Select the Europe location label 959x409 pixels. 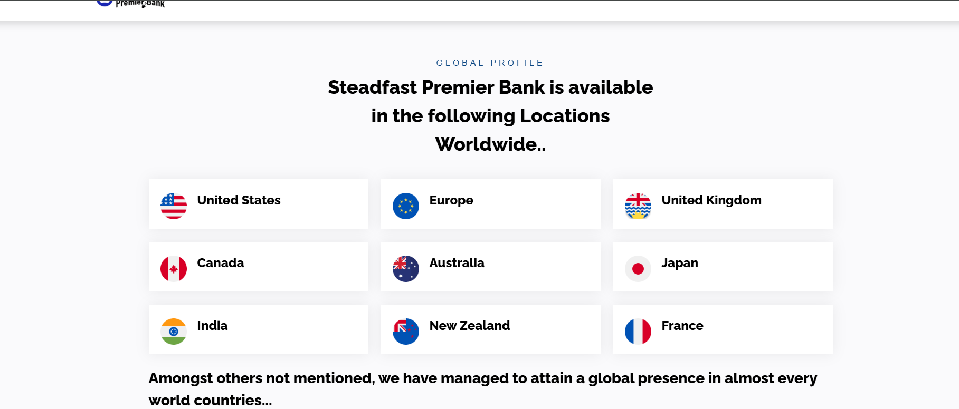(451, 200)
